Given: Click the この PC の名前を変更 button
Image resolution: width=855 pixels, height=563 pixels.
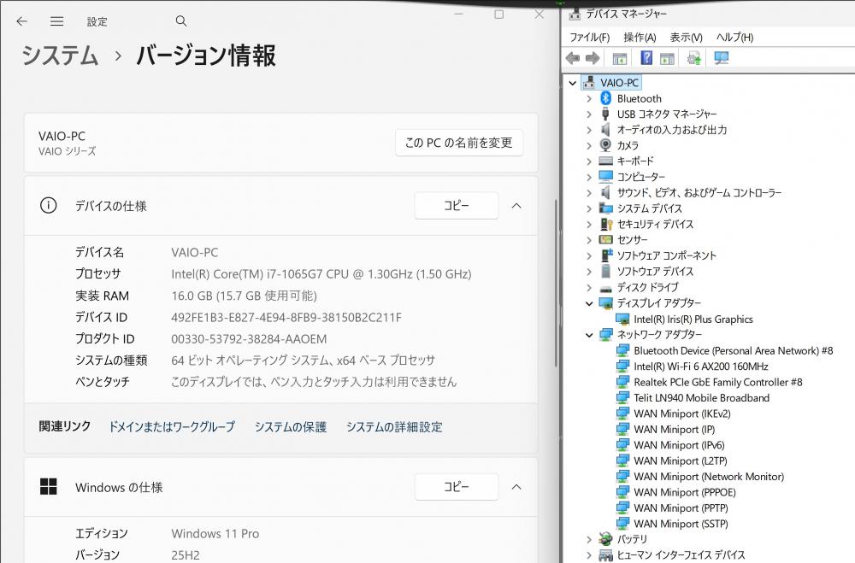Looking at the screenshot, I should tap(458, 143).
